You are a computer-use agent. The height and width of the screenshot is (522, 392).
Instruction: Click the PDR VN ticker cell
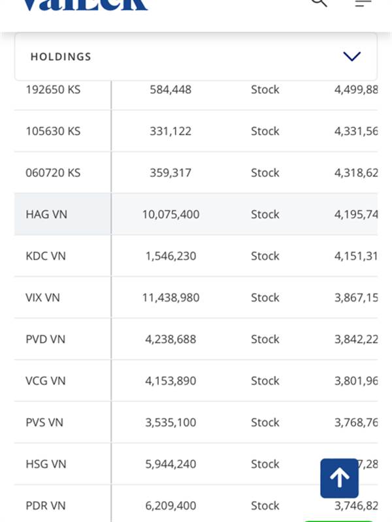[x=46, y=506]
